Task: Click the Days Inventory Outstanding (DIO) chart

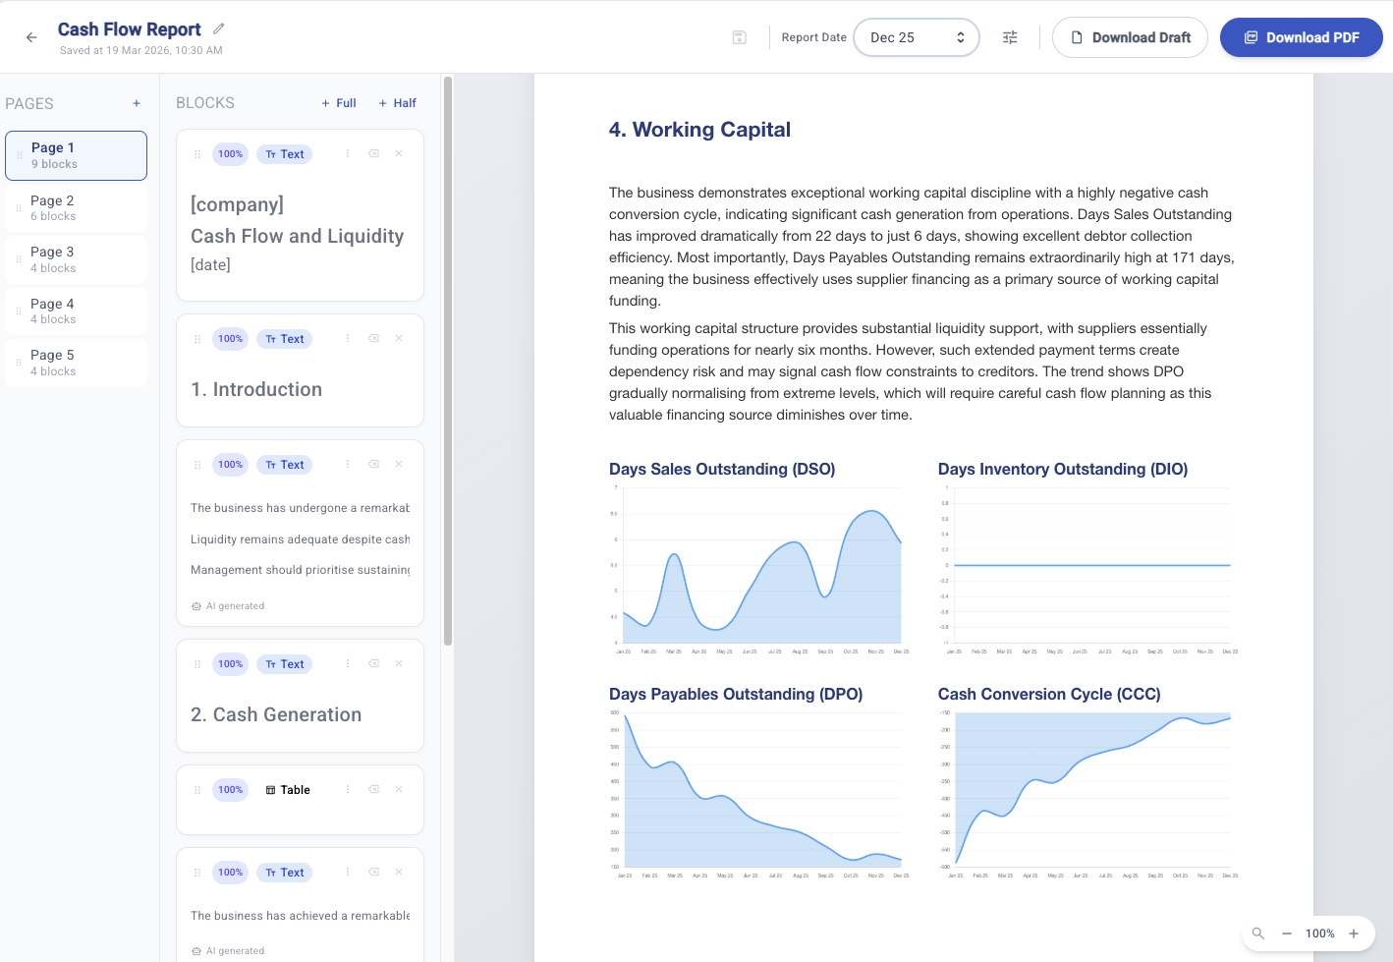Action: pyautogui.click(x=1087, y=570)
